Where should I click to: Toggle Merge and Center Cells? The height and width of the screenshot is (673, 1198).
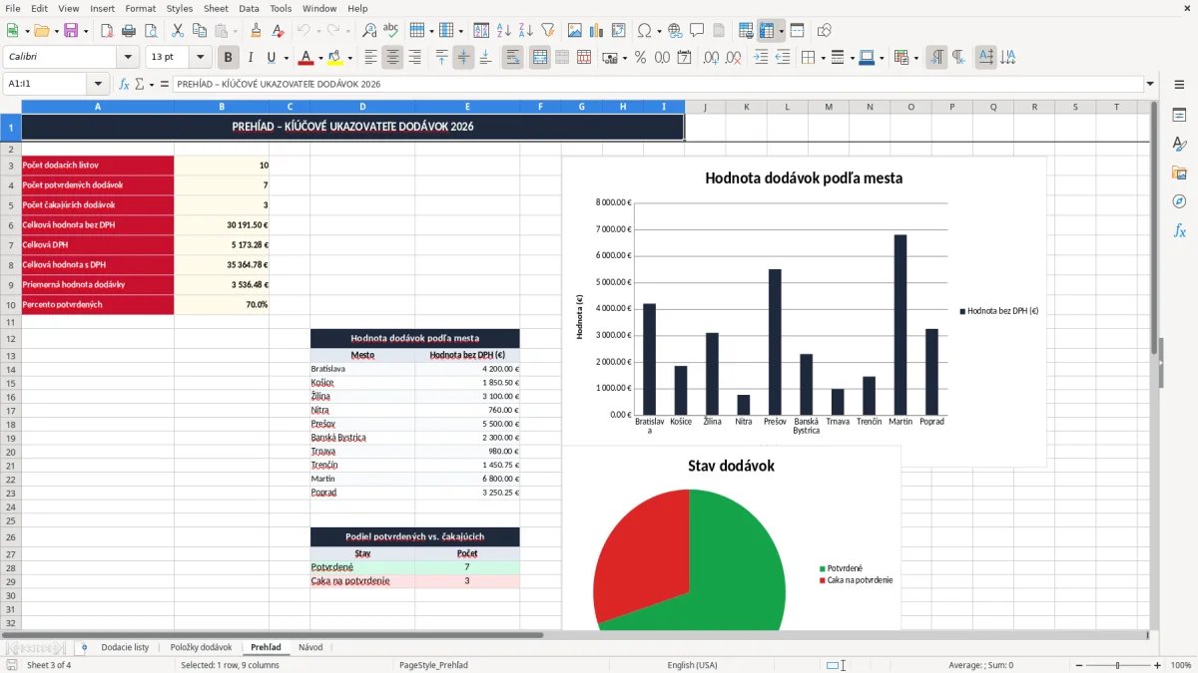[540, 58]
